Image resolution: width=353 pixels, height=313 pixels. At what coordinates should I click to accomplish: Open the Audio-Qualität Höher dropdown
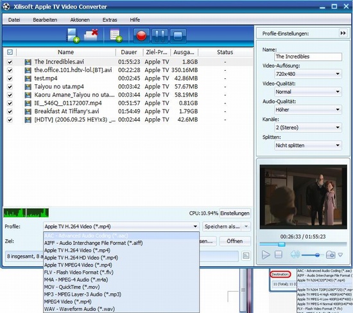click(x=307, y=110)
